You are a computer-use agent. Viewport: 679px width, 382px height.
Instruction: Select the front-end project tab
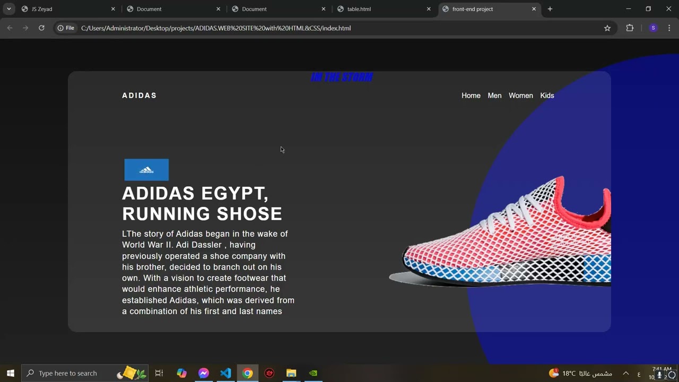pyautogui.click(x=490, y=9)
